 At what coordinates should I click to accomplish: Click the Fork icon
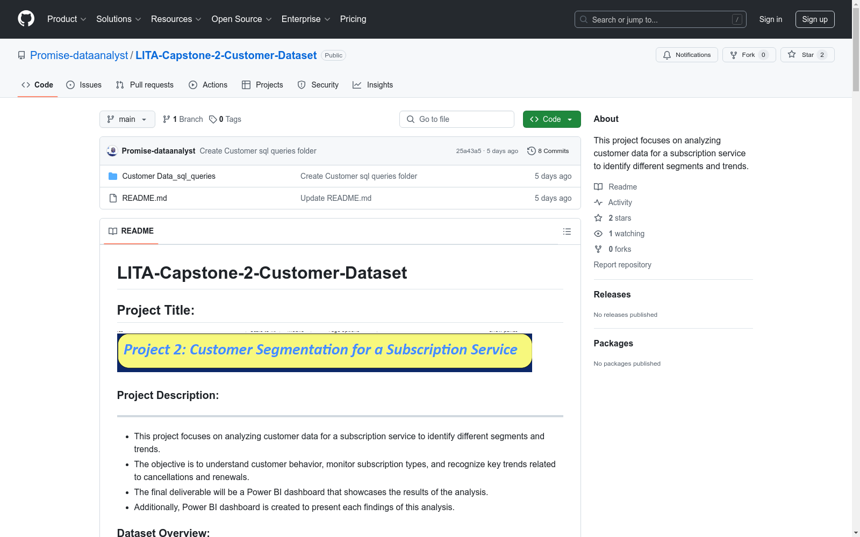pyautogui.click(x=734, y=55)
